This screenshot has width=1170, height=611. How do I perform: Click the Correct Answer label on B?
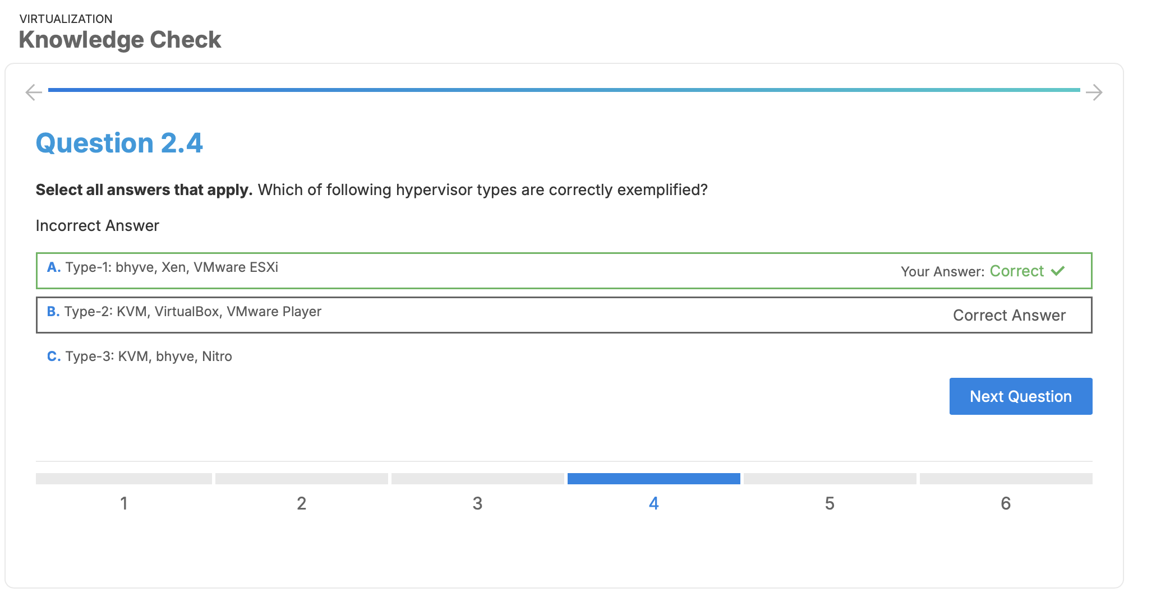(1009, 316)
